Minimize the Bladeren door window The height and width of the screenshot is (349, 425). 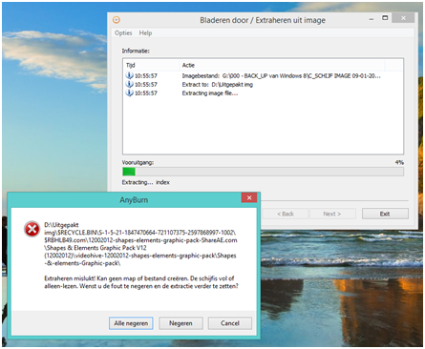pyautogui.click(x=372, y=19)
